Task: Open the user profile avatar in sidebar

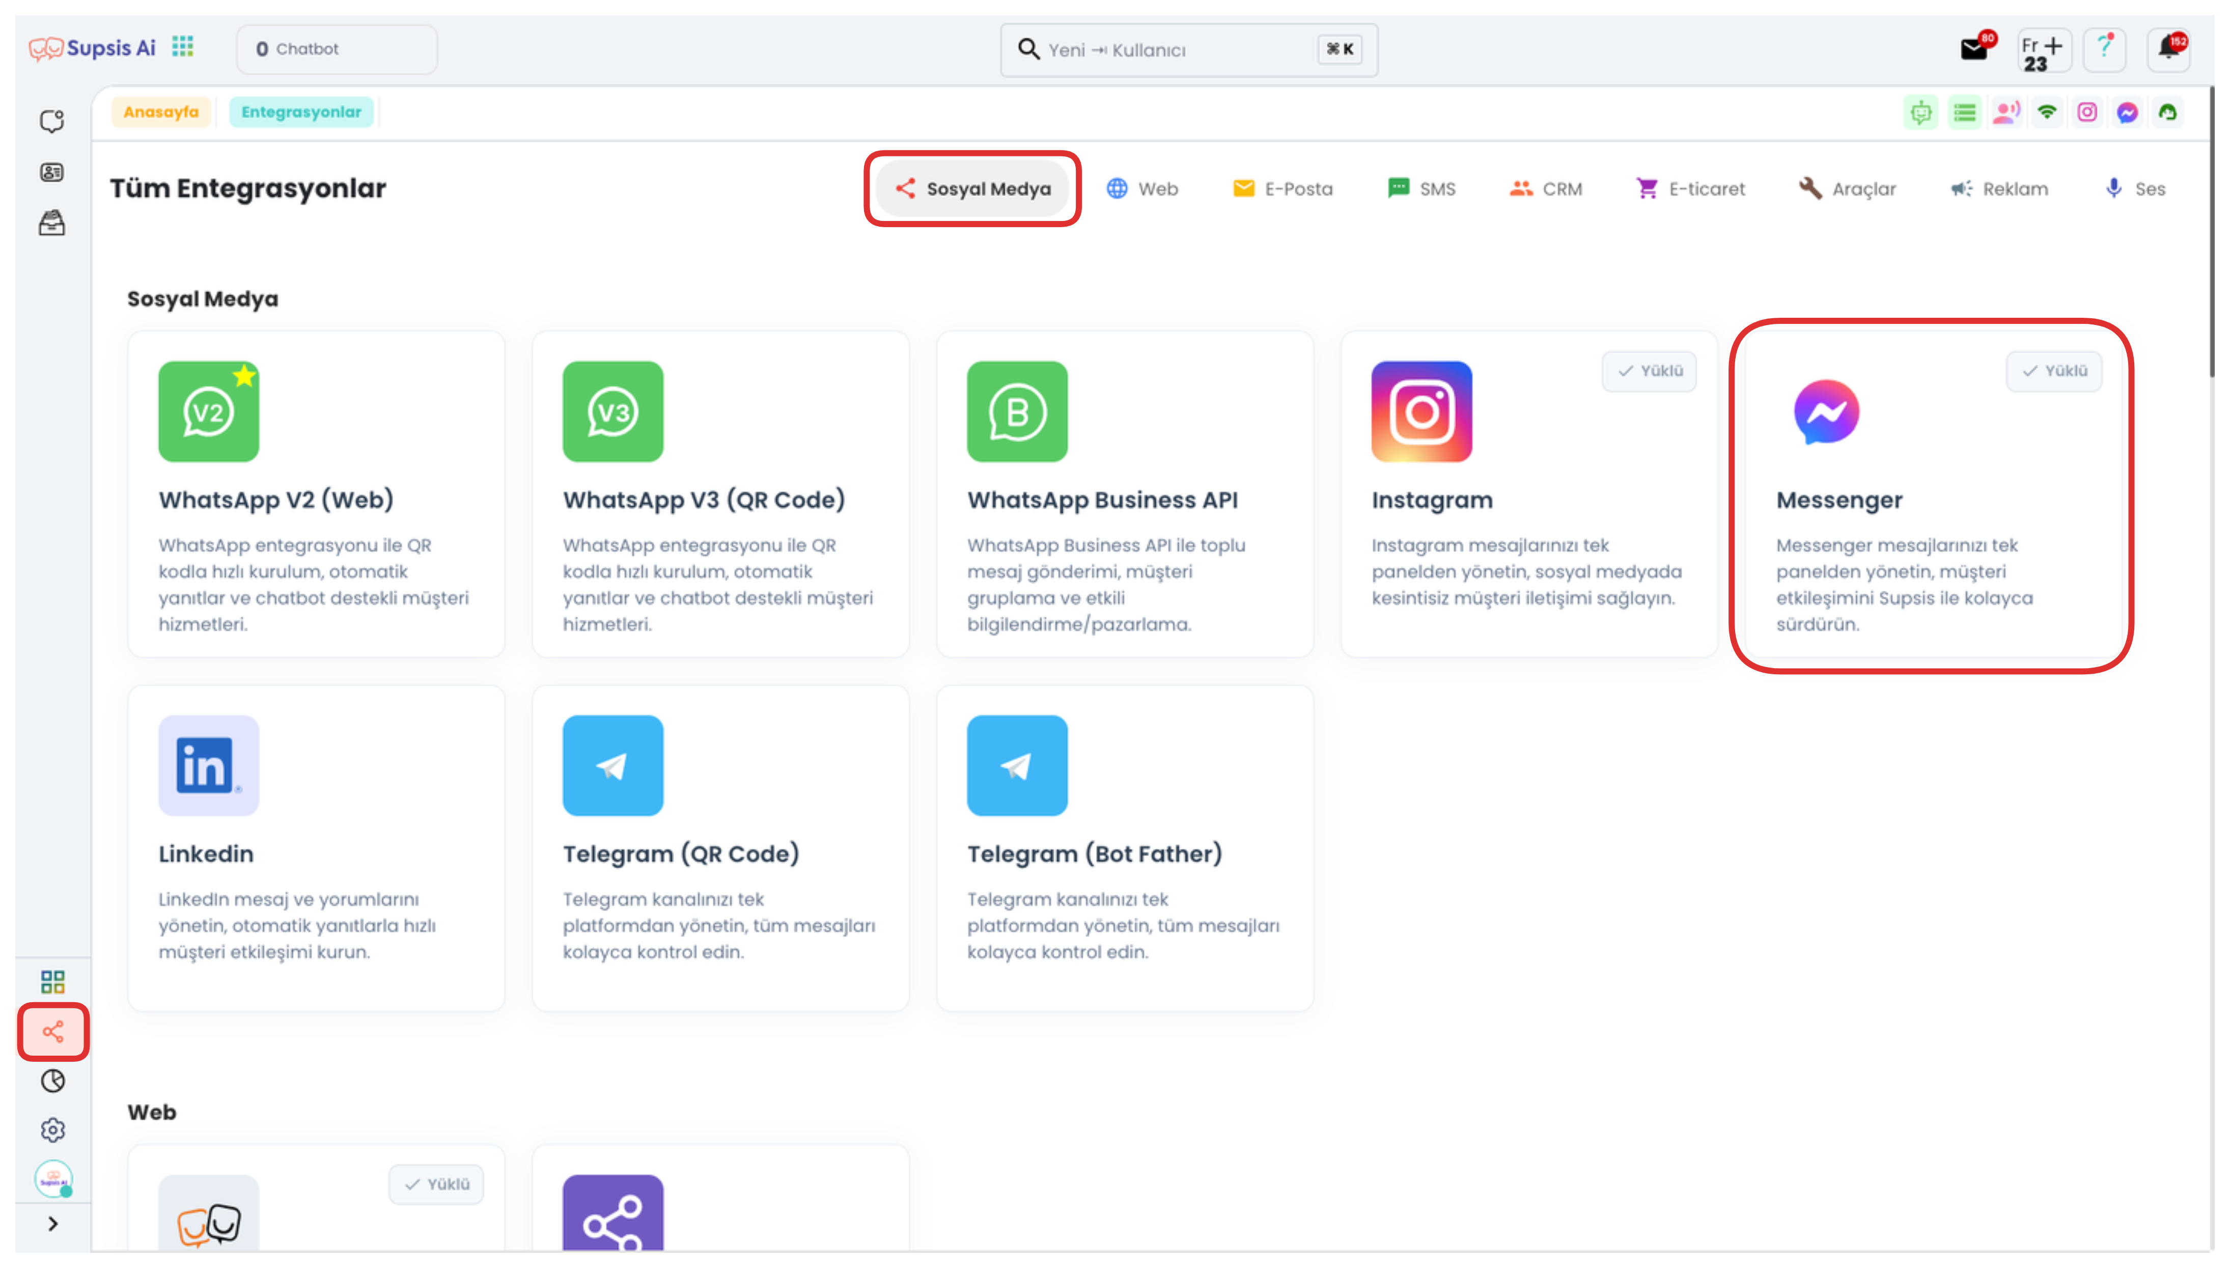Action: point(53,1179)
